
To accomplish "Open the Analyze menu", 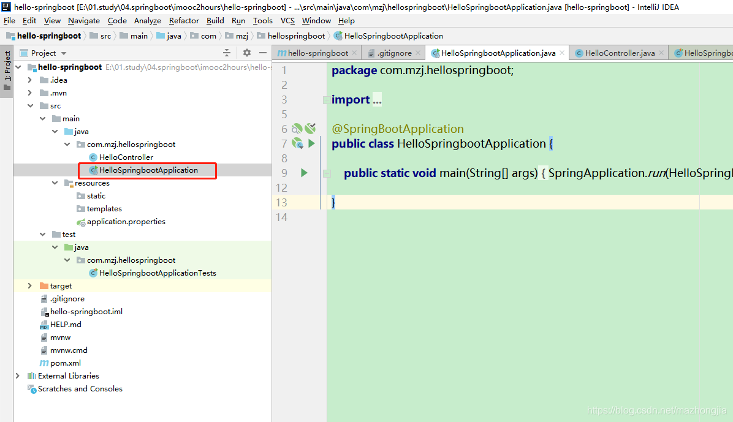I will (147, 21).
